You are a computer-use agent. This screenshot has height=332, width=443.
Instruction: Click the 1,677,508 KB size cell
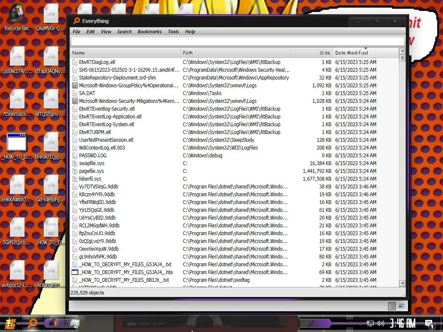click(317, 179)
